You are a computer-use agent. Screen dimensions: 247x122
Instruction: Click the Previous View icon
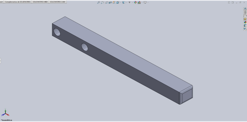point(106,3)
